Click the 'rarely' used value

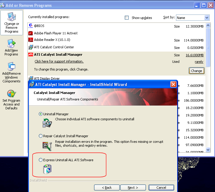tap(199, 62)
